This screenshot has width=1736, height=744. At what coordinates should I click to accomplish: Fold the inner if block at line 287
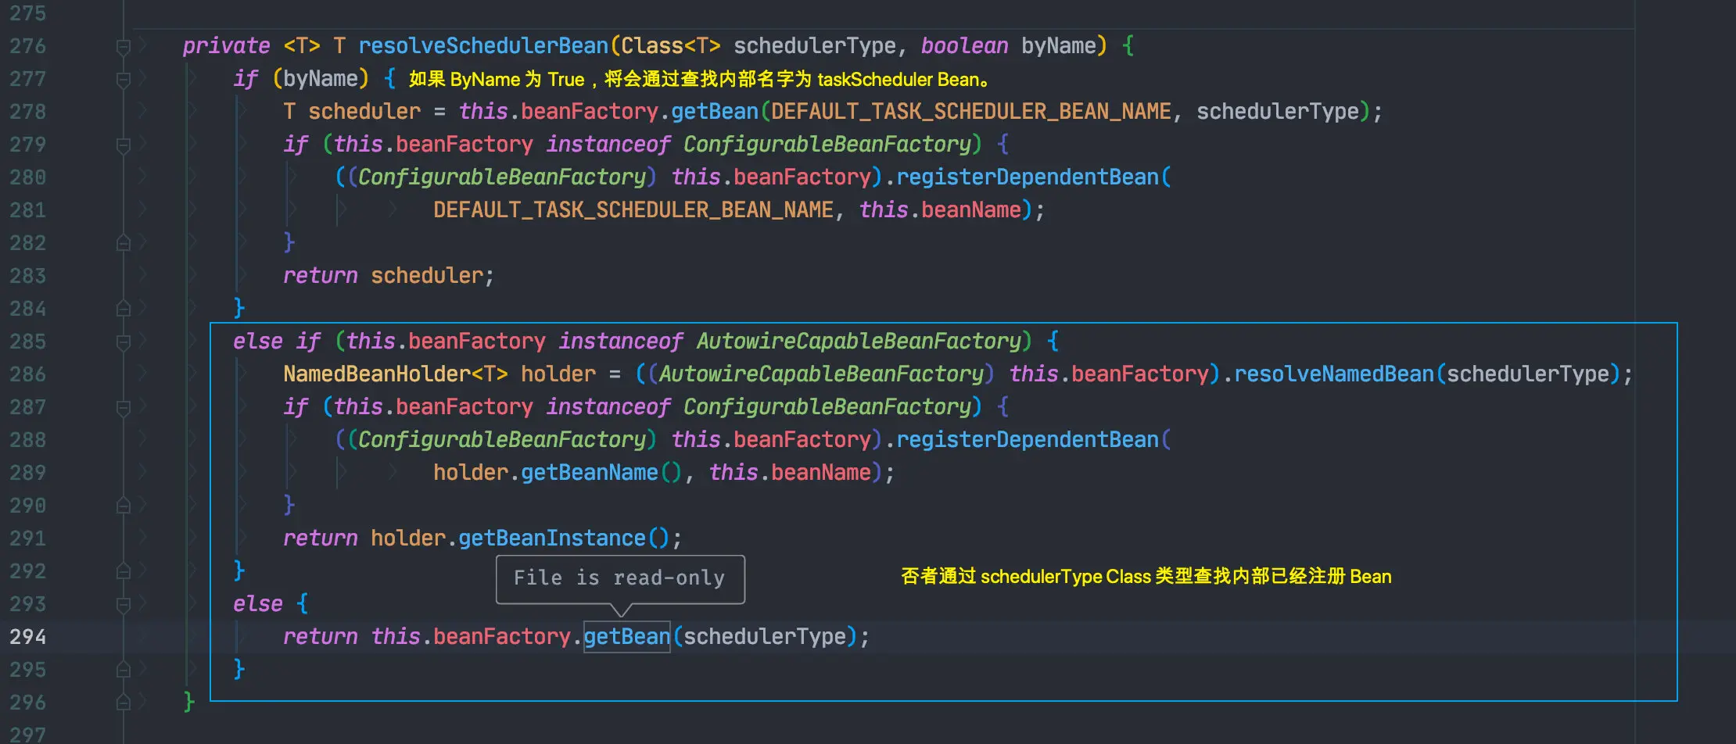[123, 408]
